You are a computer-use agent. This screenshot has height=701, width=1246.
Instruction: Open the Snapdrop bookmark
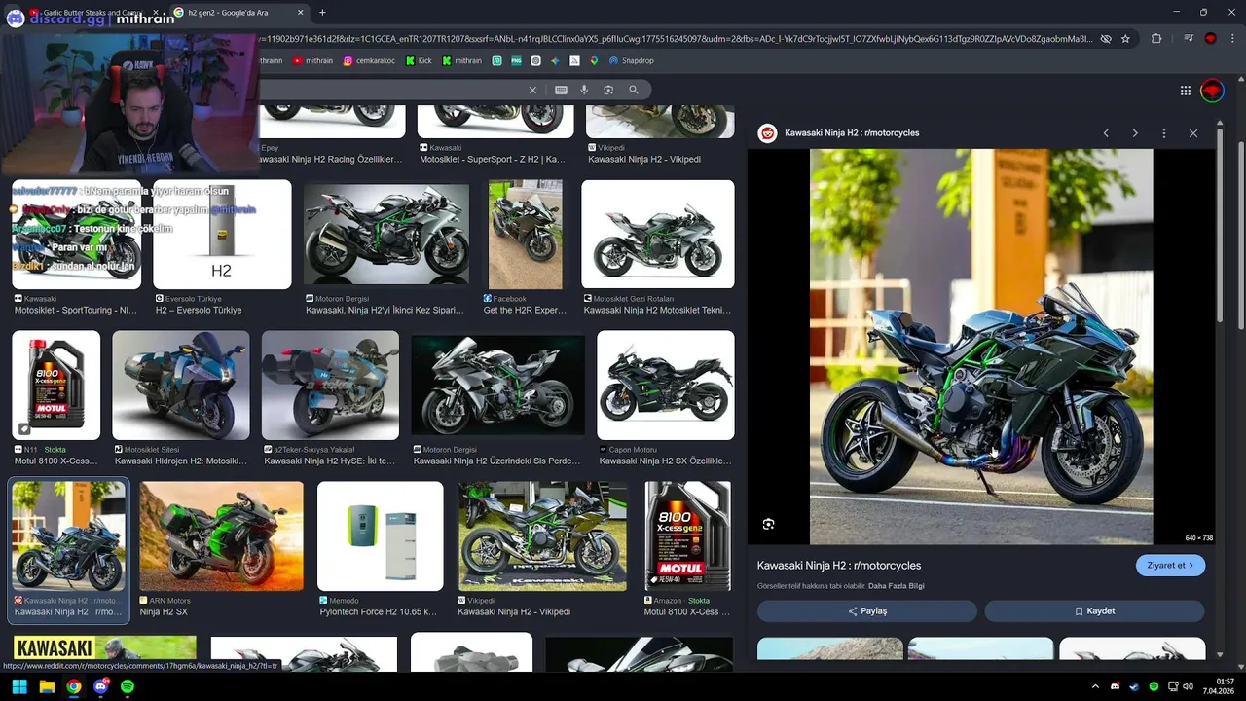click(632, 60)
